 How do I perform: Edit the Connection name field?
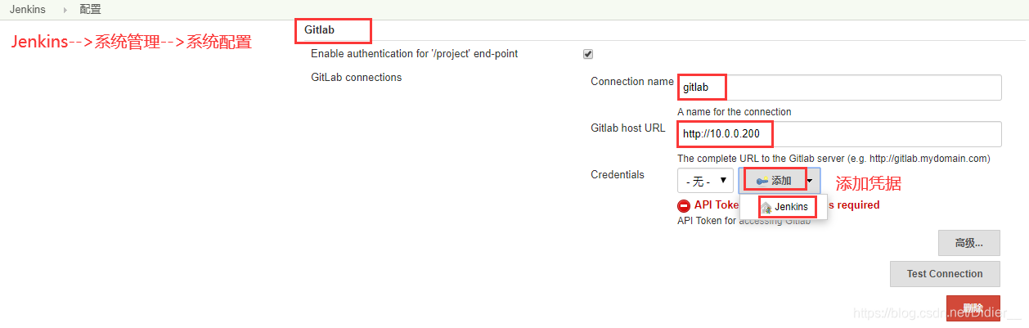(839, 88)
